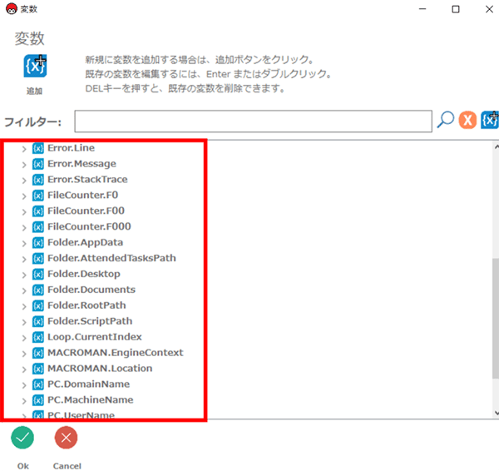Click the variable icon next to Folder.RootPath

(x=38, y=305)
